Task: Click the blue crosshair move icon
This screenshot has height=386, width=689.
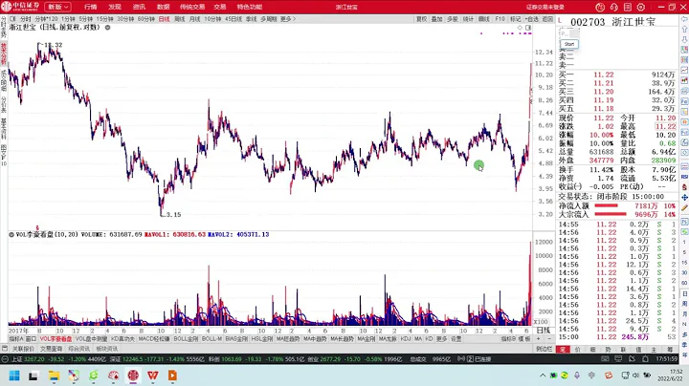Action: [x=684, y=198]
